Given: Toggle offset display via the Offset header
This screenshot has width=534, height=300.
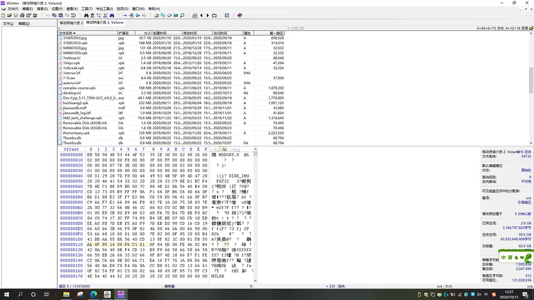Looking at the screenshot, I should point(71,149).
